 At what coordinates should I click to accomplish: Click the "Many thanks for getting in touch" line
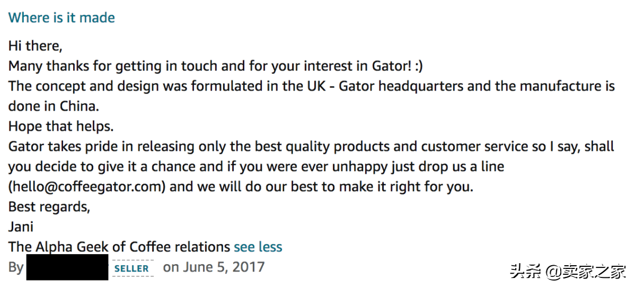[215, 66]
